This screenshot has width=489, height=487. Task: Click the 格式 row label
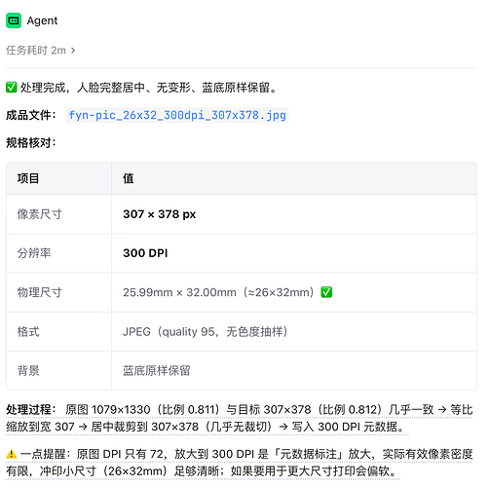[x=28, y=331]
